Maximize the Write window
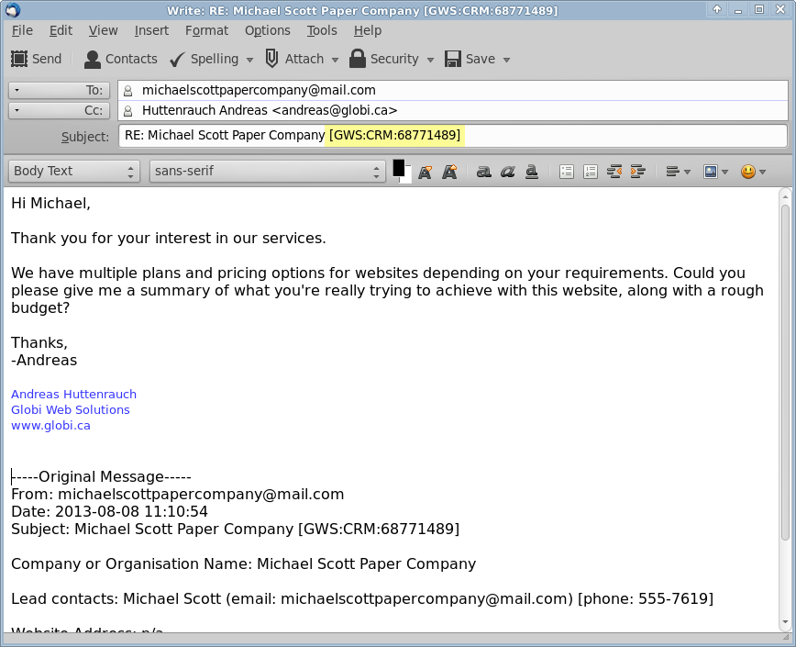This screenshot has width=796, height=647. 759,9
